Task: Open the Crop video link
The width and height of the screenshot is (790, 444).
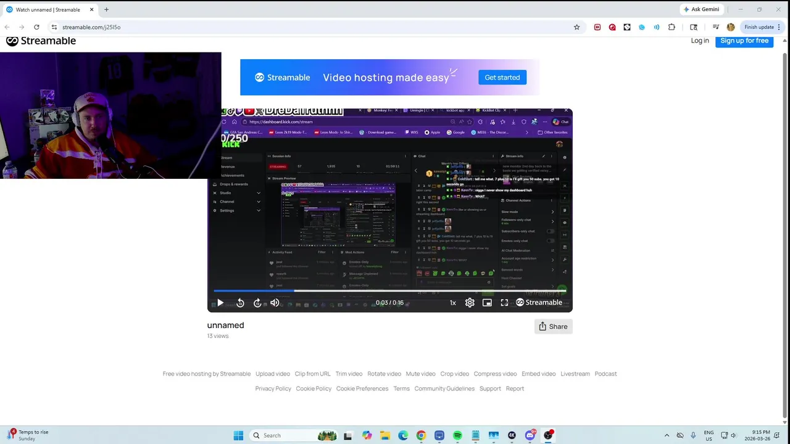Action: tap(455, 374)
